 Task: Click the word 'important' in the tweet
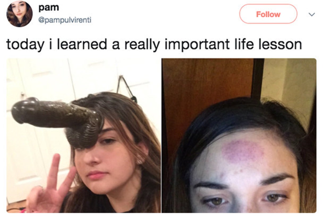pos(197,44)
